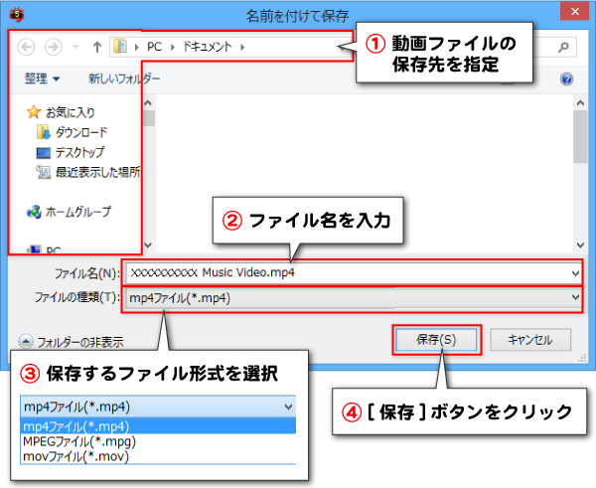The width and height of the screenshot is (596, 488).
Task: Click the search magnifier icon
Action: coord(564,46)
